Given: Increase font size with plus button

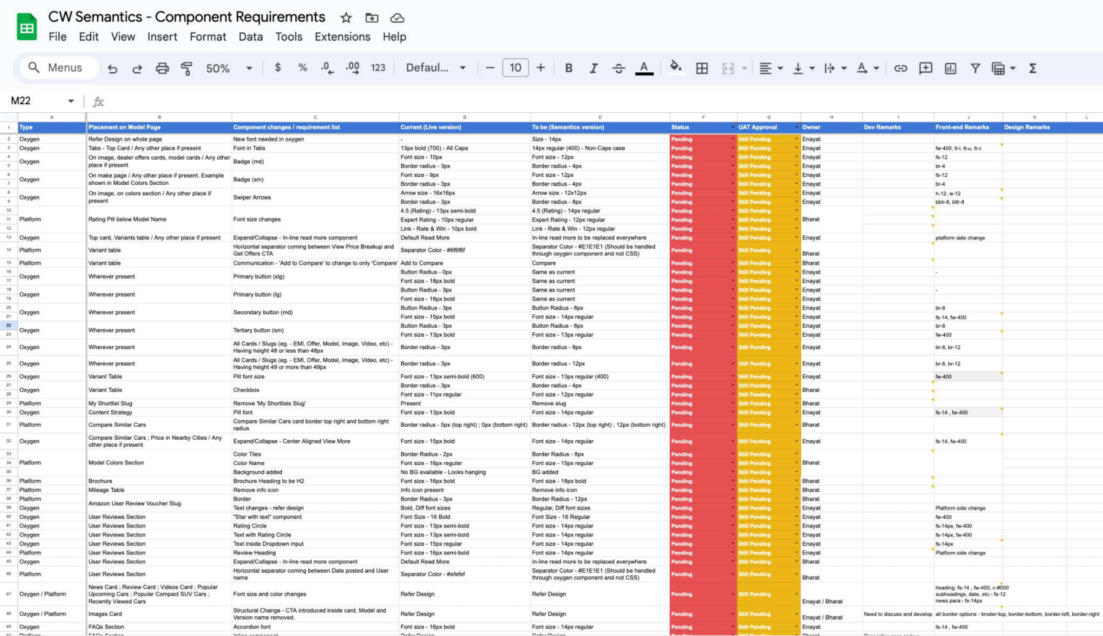Looking at the screenshot, I should click(x=540, y=68).
